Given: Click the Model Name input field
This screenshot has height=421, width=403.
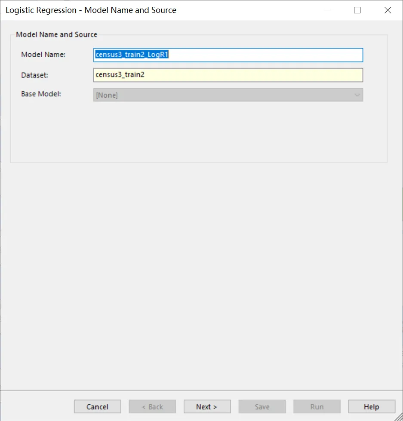Looking at the screenshot, I should pos(228,55).
